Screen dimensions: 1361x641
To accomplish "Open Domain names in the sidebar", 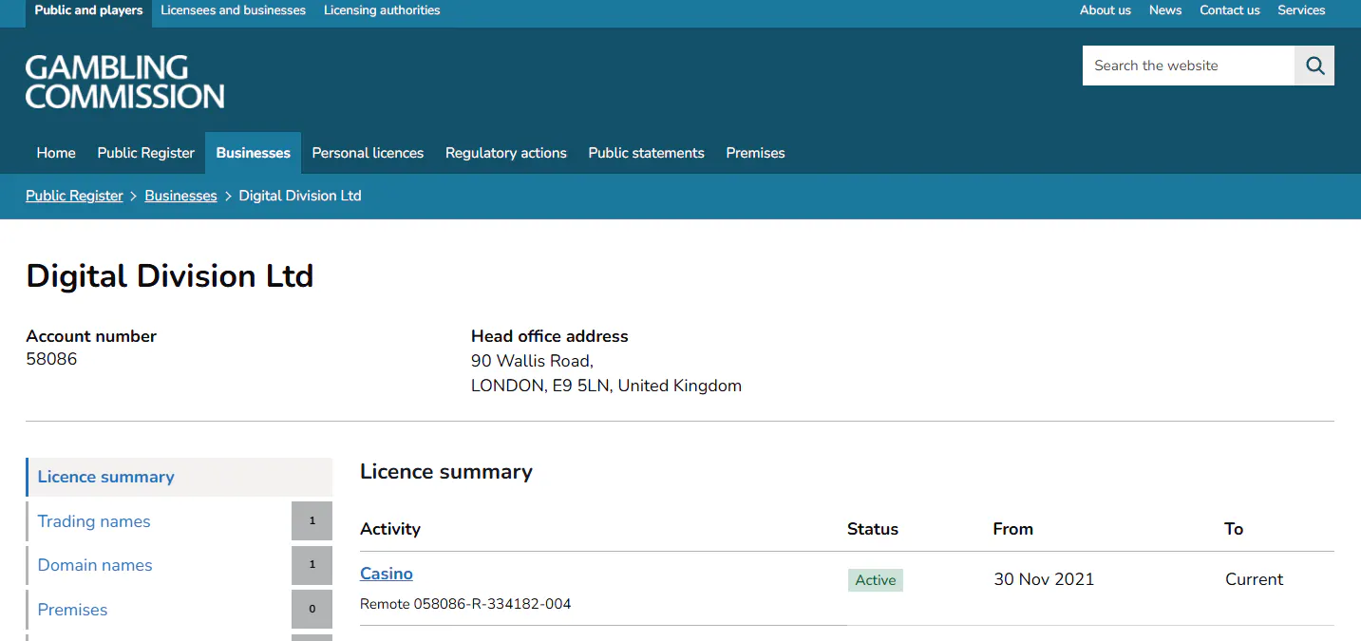I will [x=95, y=565].
